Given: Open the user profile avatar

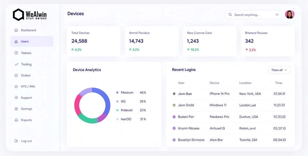Looking at the screenshot, I should 290,15.
